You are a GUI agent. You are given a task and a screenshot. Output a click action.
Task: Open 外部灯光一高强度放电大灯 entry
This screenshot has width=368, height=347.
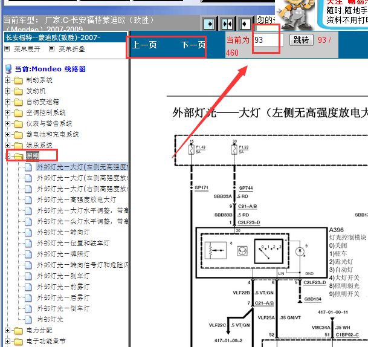point(77,199)
